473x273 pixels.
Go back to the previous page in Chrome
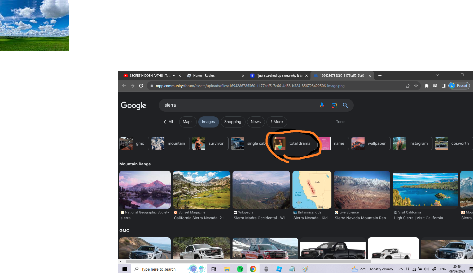124,86
